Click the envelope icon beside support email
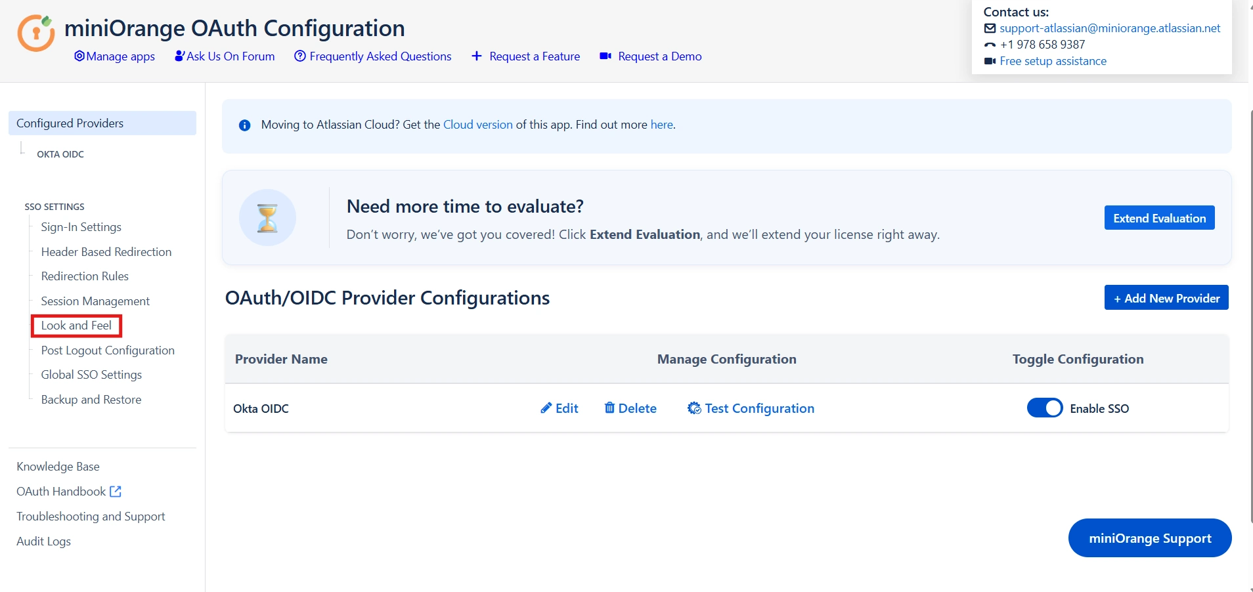This screenshot has width=1253, height=592. (x=990, y=28)
